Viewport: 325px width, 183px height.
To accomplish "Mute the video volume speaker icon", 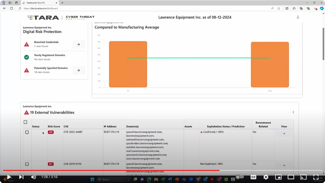I will (x=34, y=177).
